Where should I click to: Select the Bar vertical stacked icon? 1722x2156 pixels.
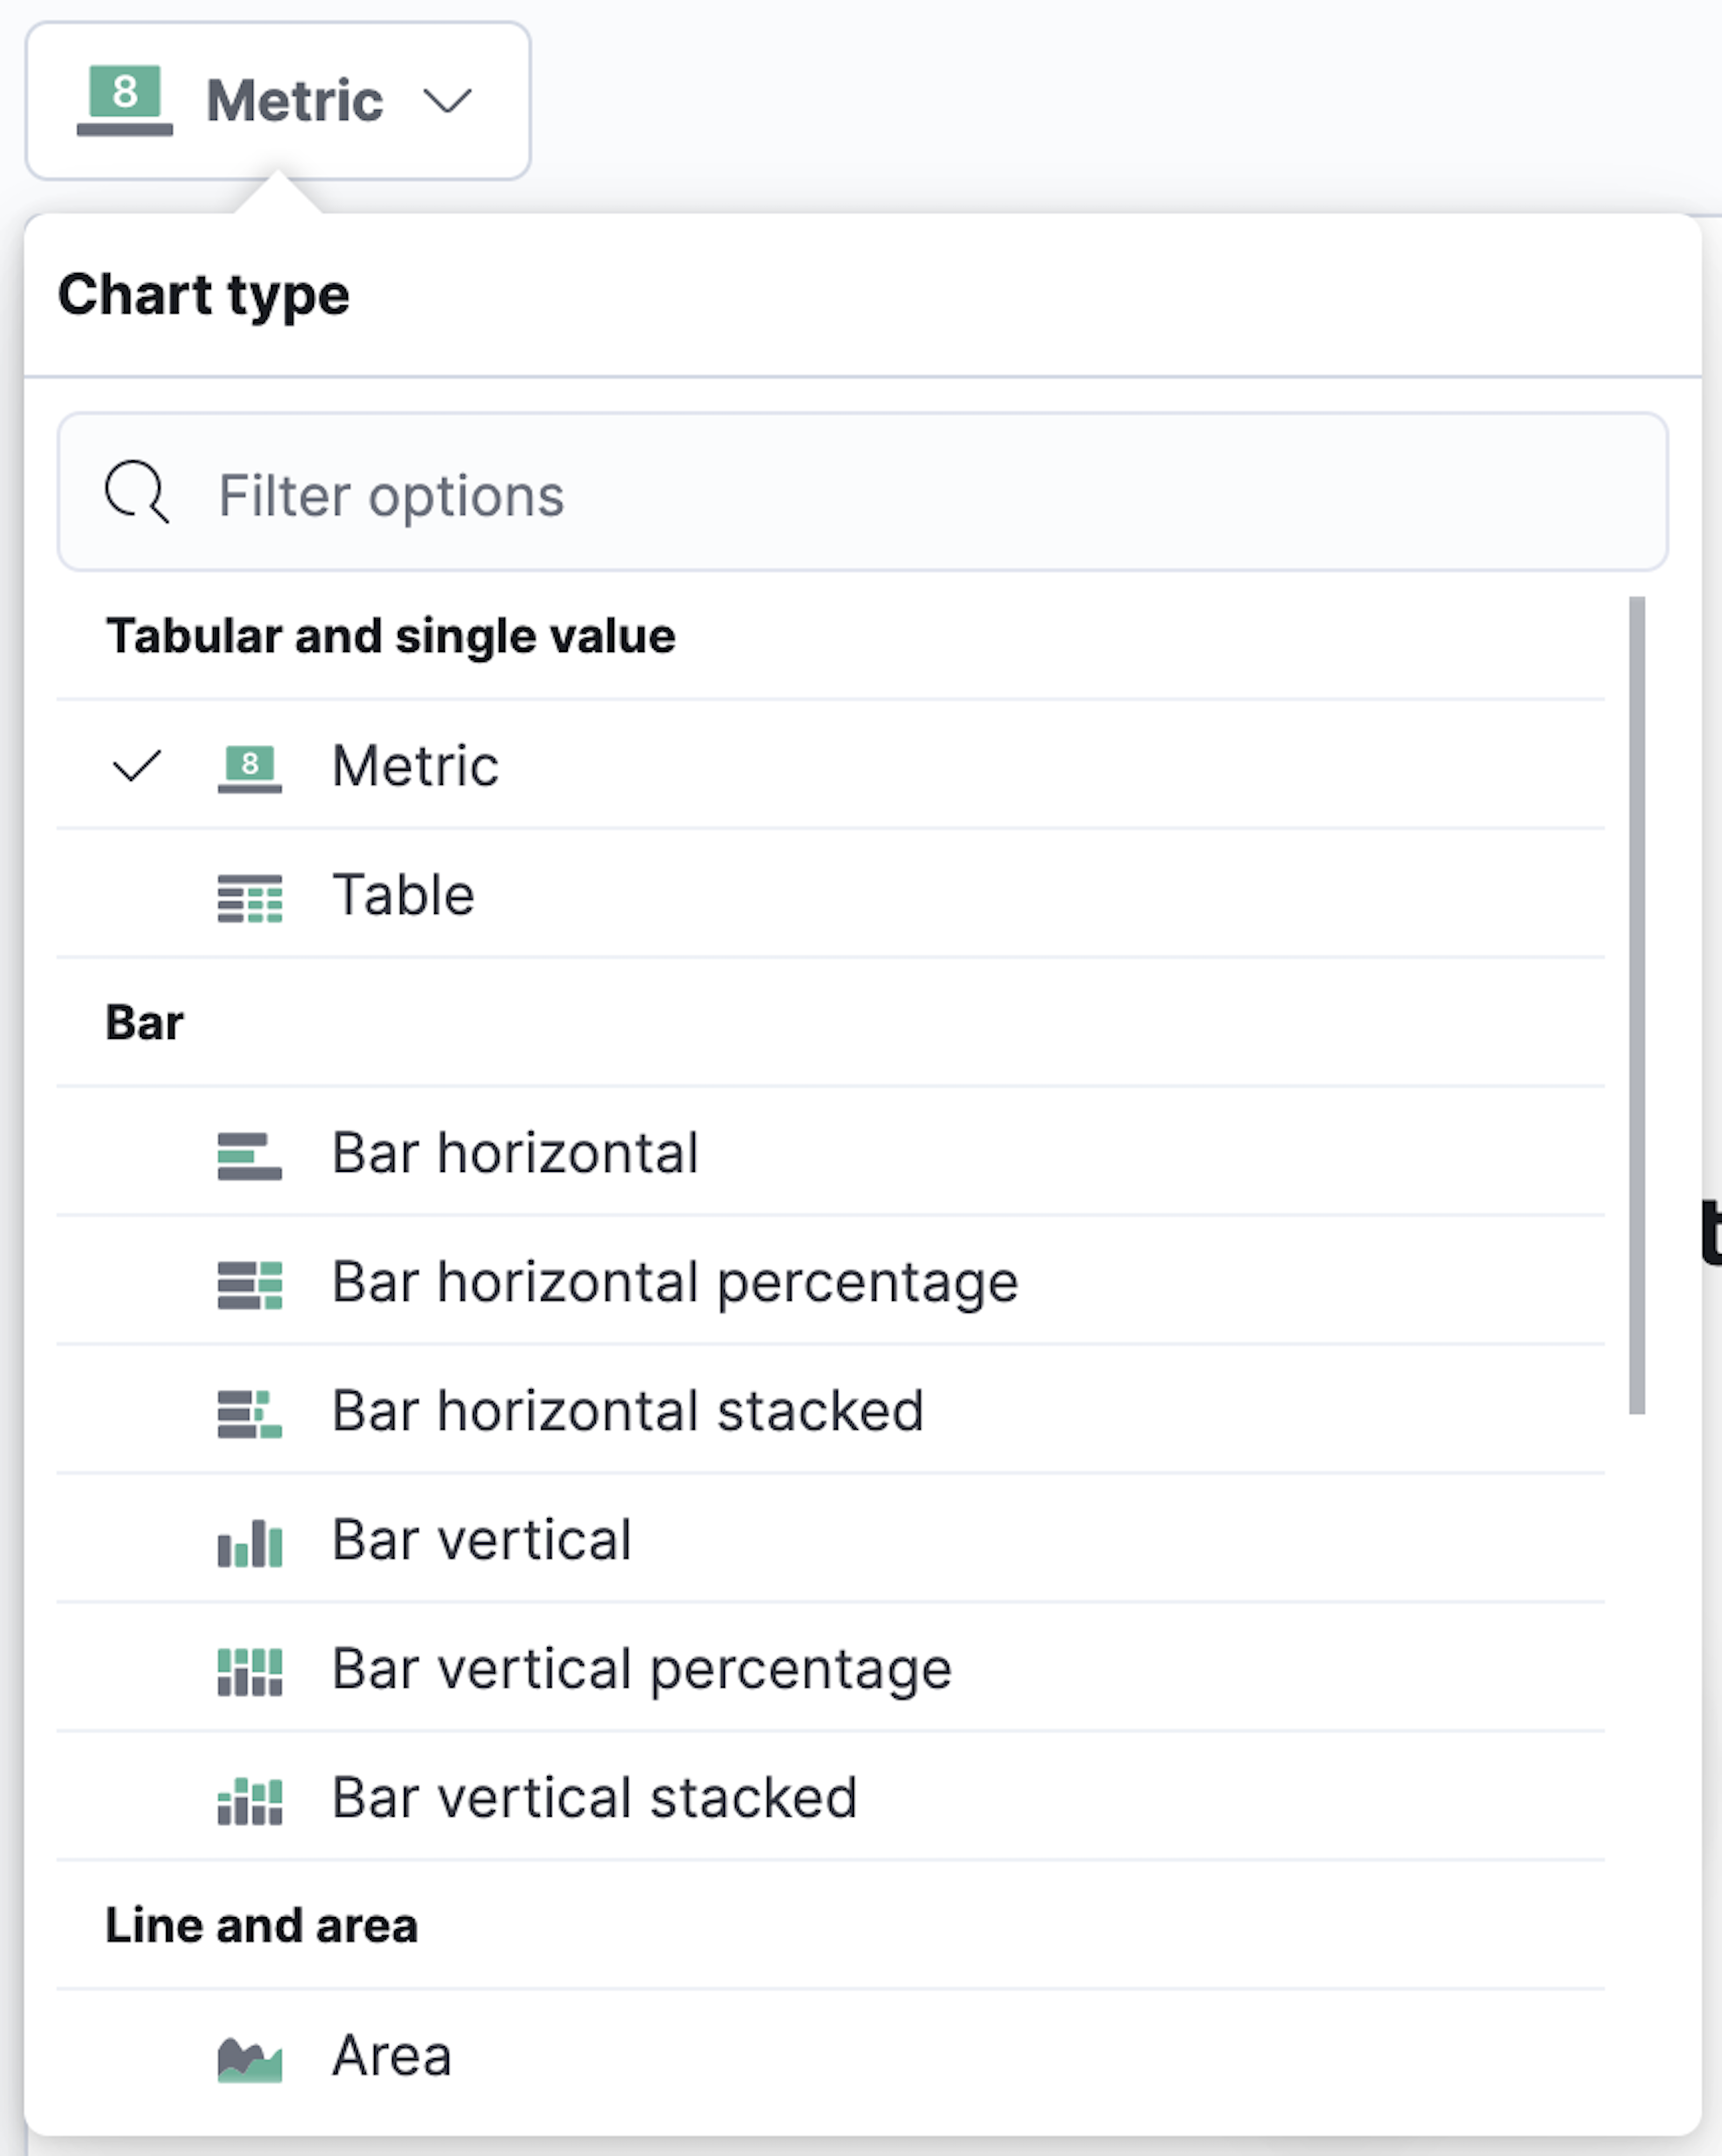[x=250, y=1798]
